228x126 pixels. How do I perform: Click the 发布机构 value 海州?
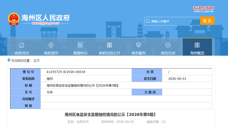coord(50,79)
